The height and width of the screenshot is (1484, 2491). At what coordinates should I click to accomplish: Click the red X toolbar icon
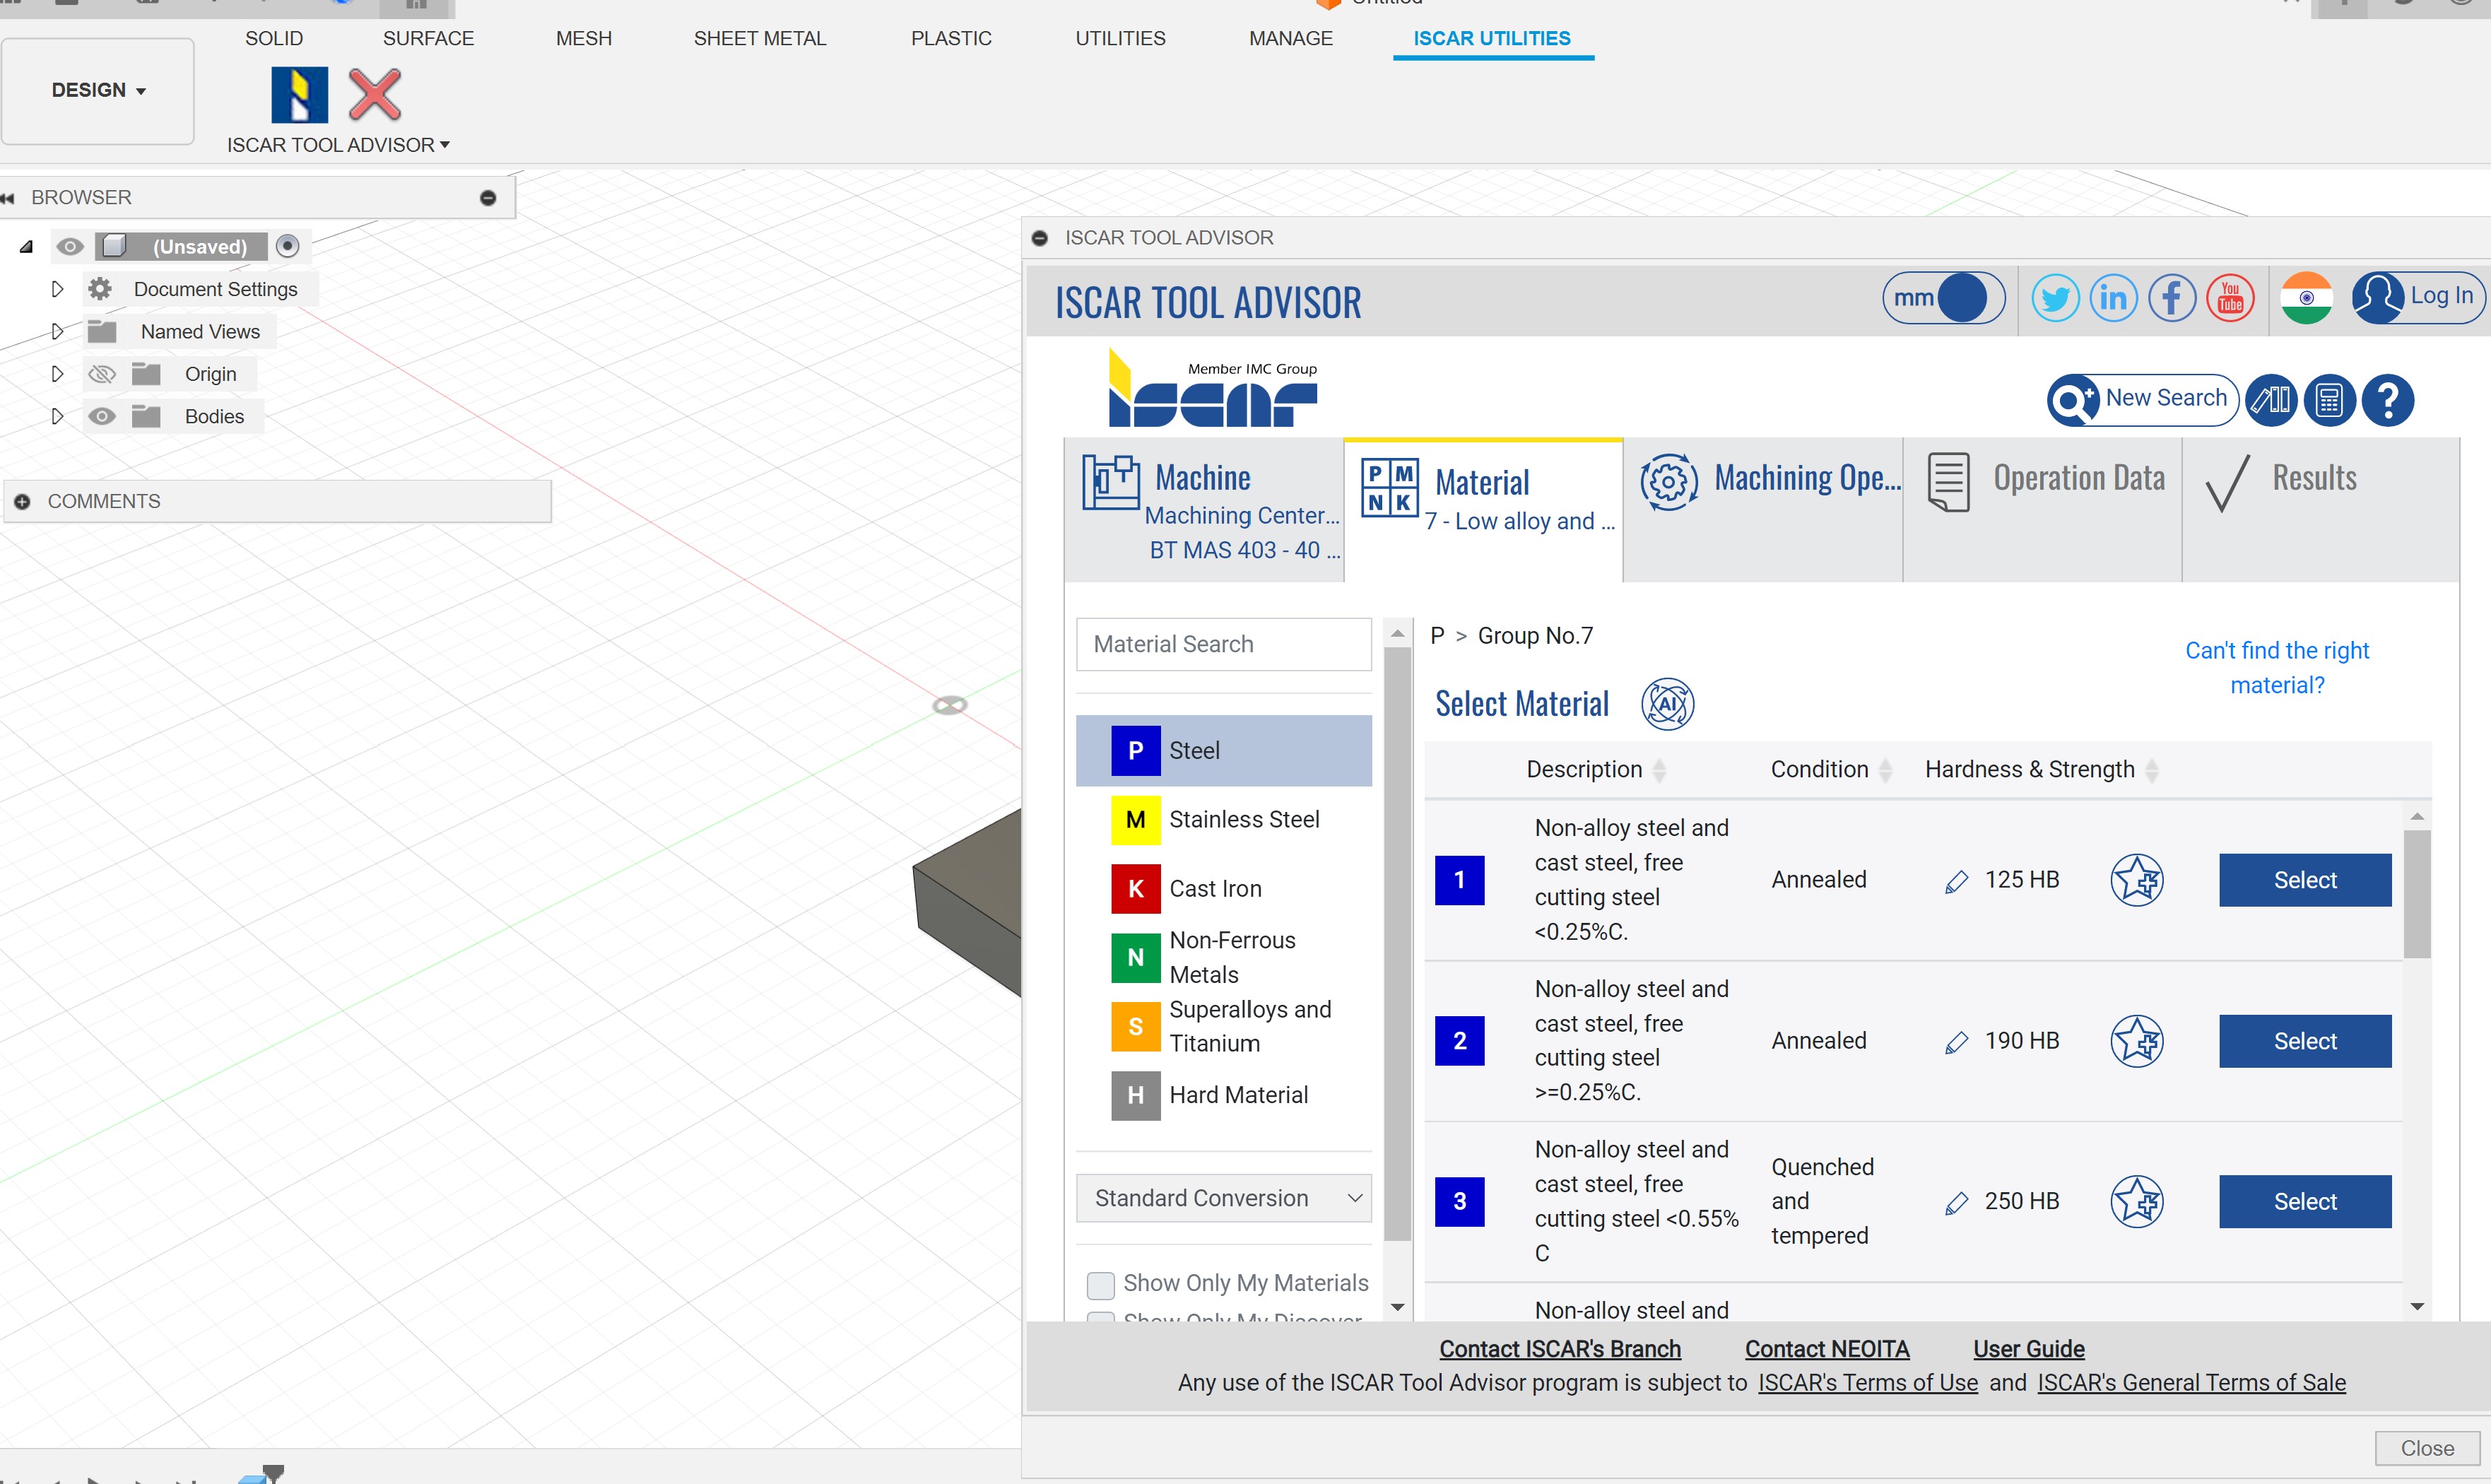(x=374, y=95)
